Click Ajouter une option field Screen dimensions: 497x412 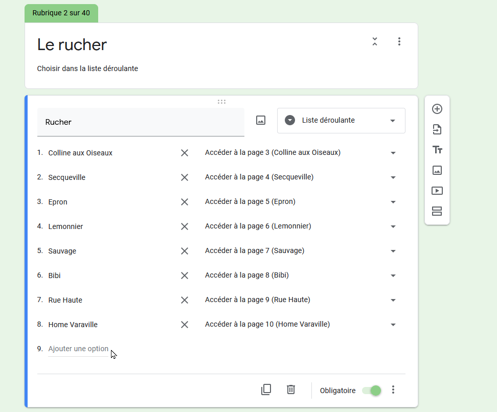(x=78, y=349)
